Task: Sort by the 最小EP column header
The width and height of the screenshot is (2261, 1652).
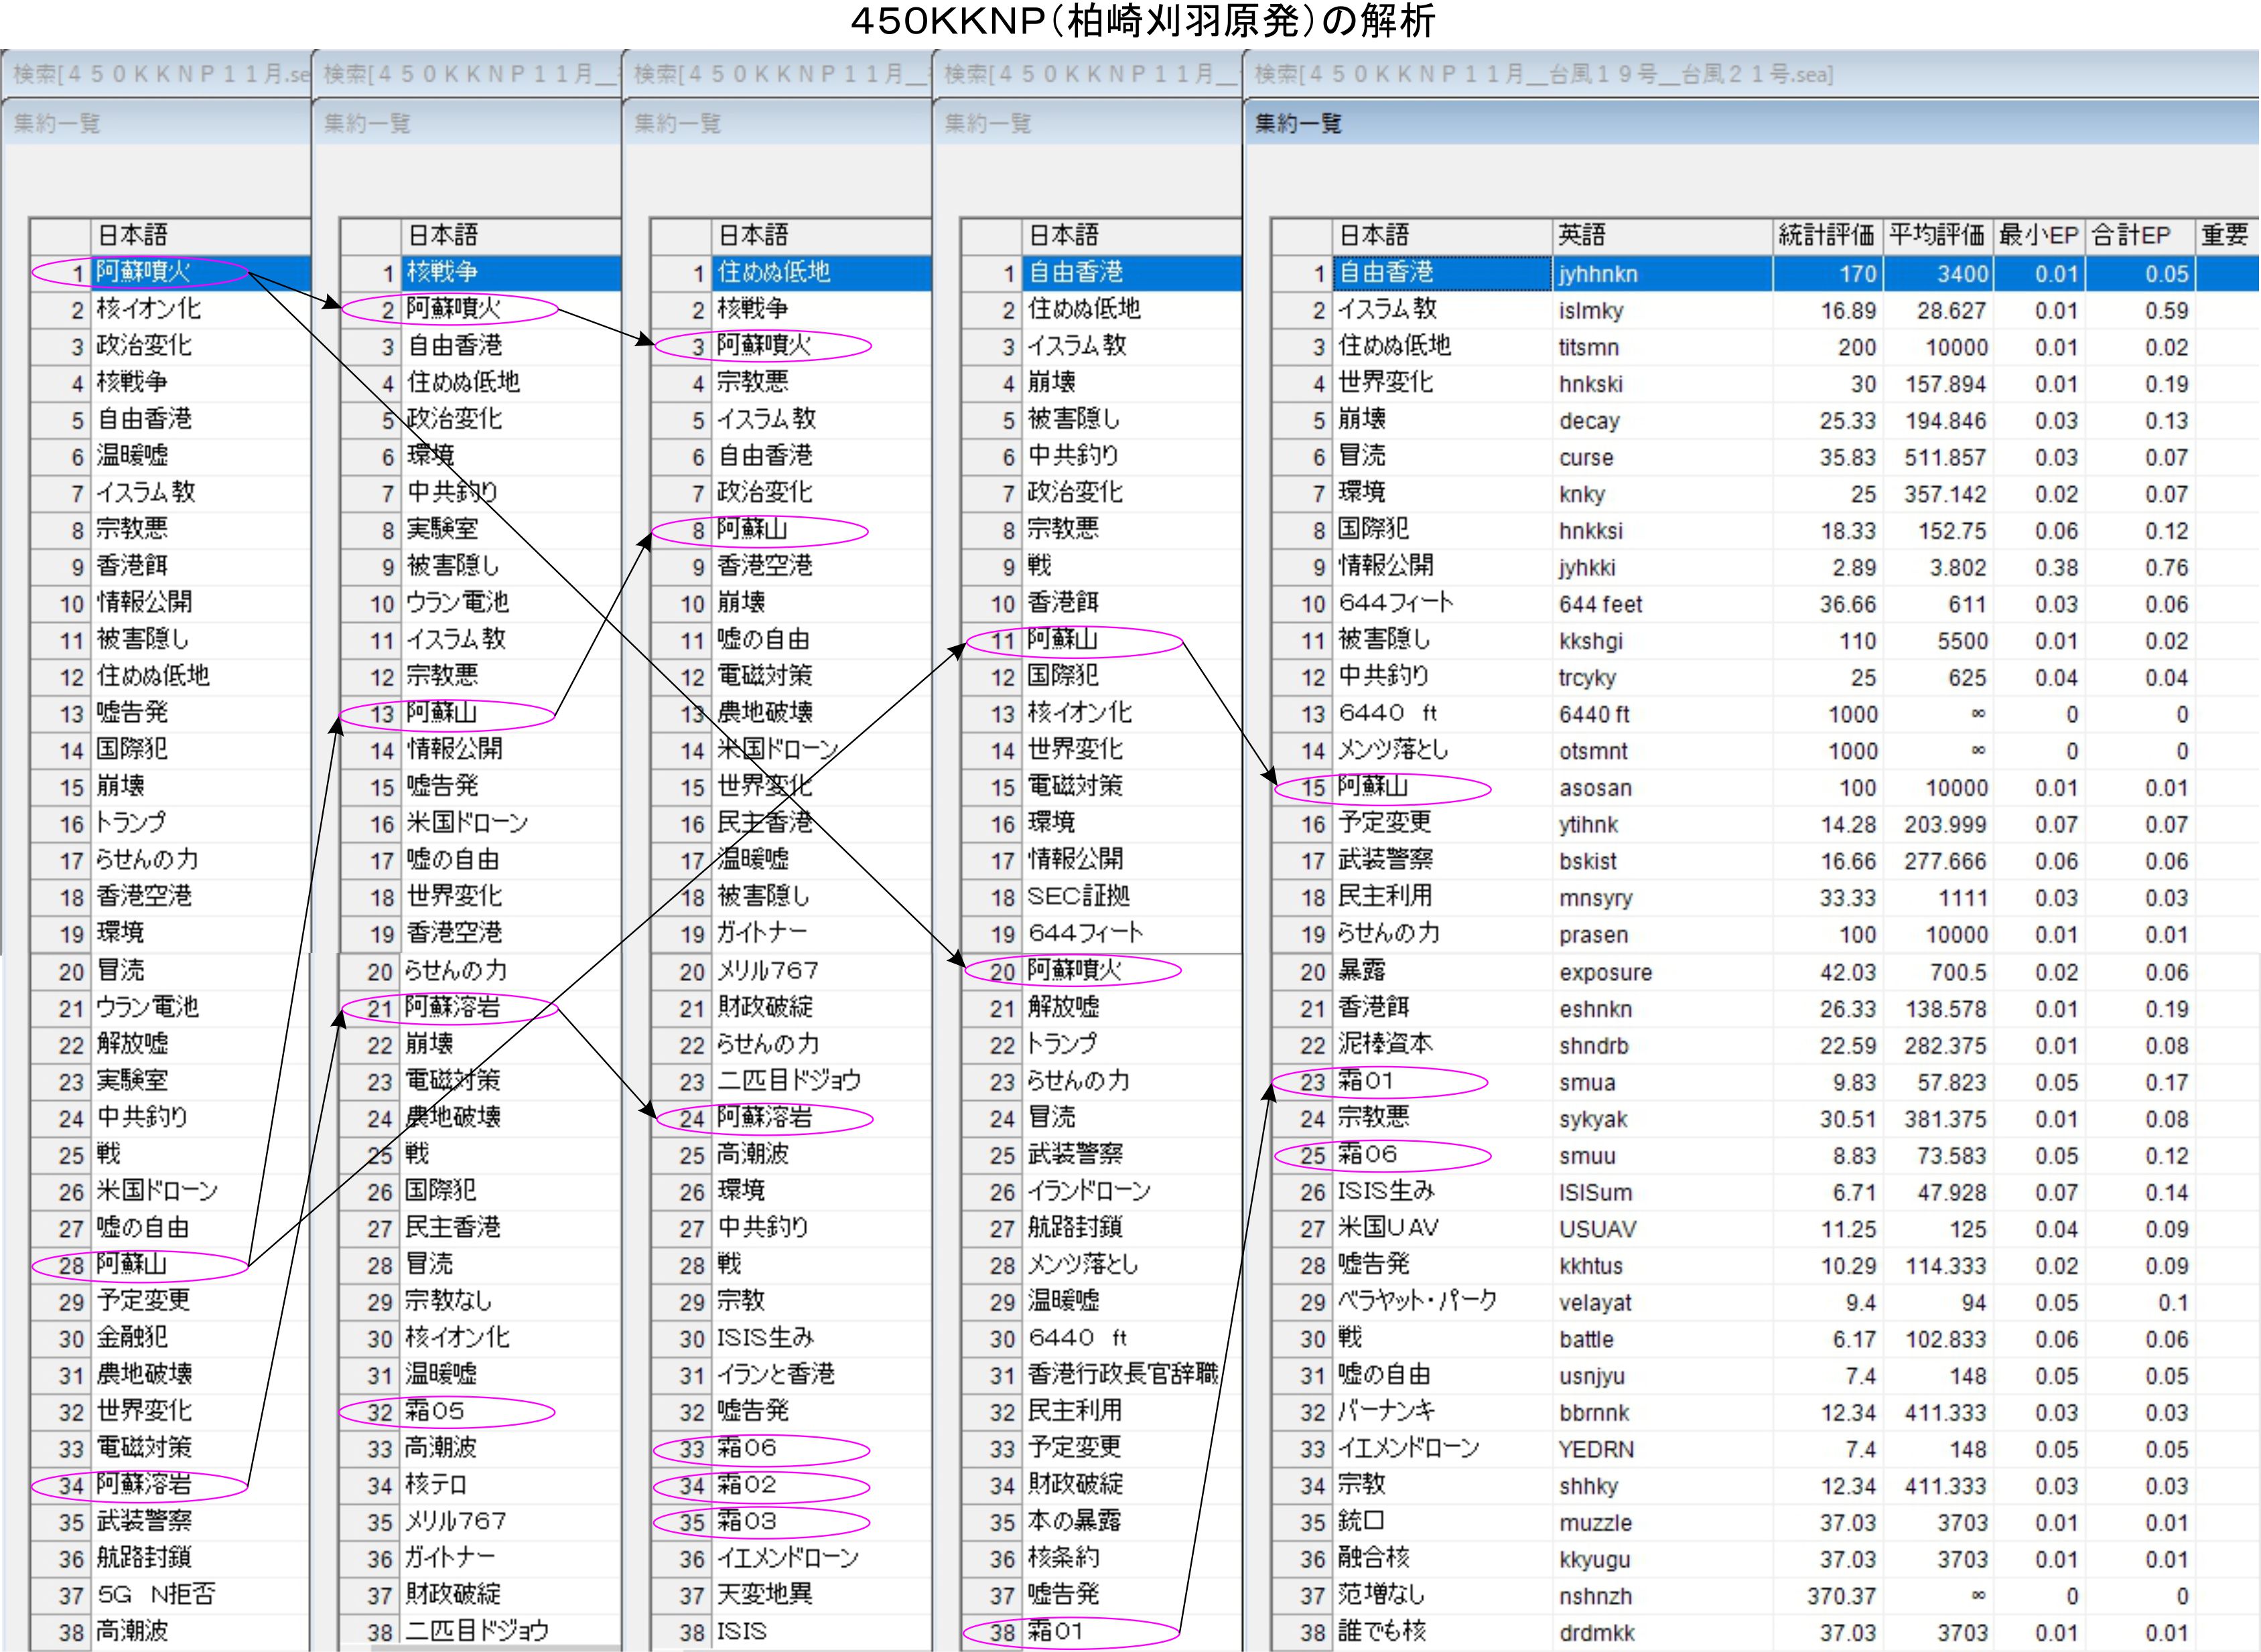Action: (2038, 235)
